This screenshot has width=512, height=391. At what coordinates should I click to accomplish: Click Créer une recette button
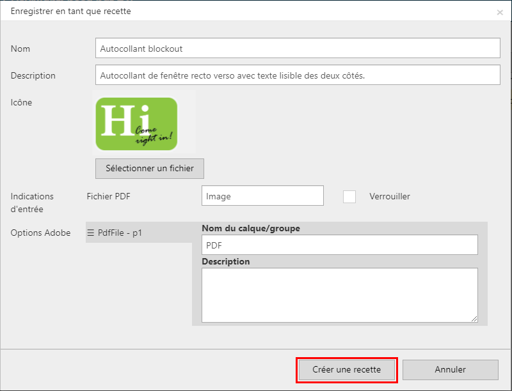(x=346, y=369)
